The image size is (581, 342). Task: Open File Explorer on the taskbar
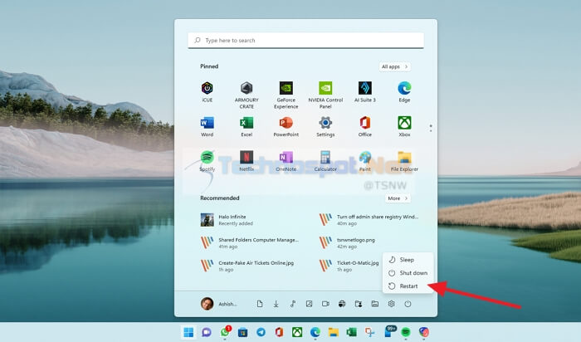click(x=334, y=332)
